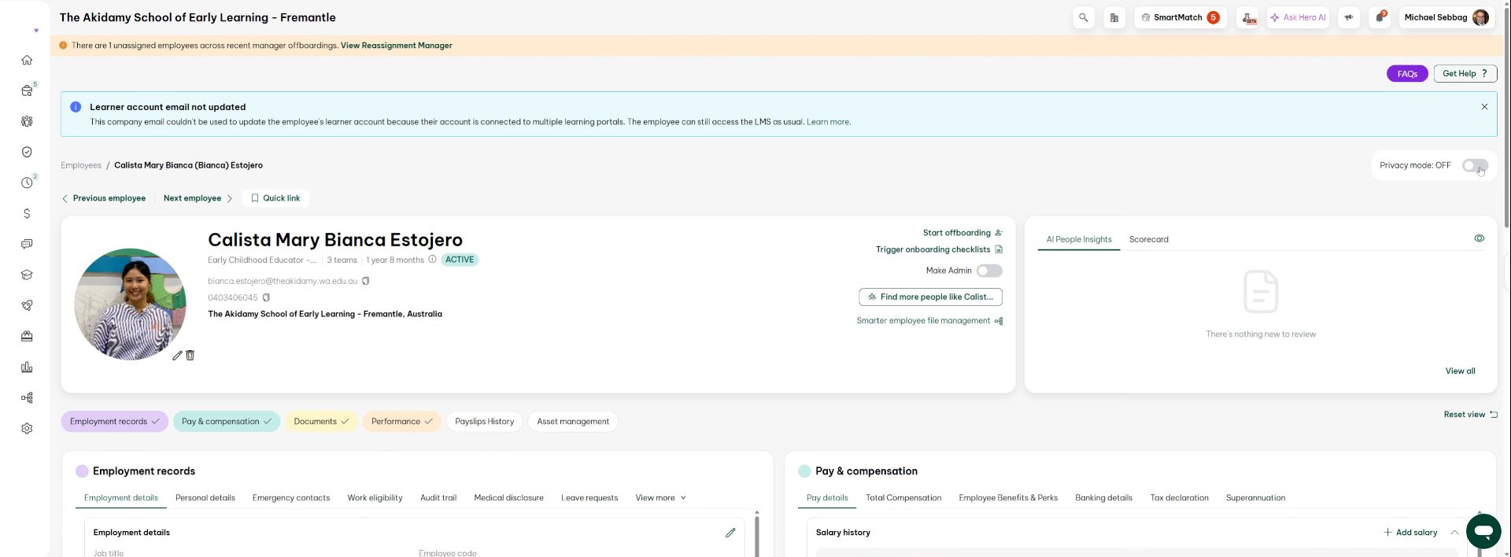Viewport: 1511px width, 557px height.
Task: Toggle the eye visibility icon in the insights panel
Action: pos(1479,238)
